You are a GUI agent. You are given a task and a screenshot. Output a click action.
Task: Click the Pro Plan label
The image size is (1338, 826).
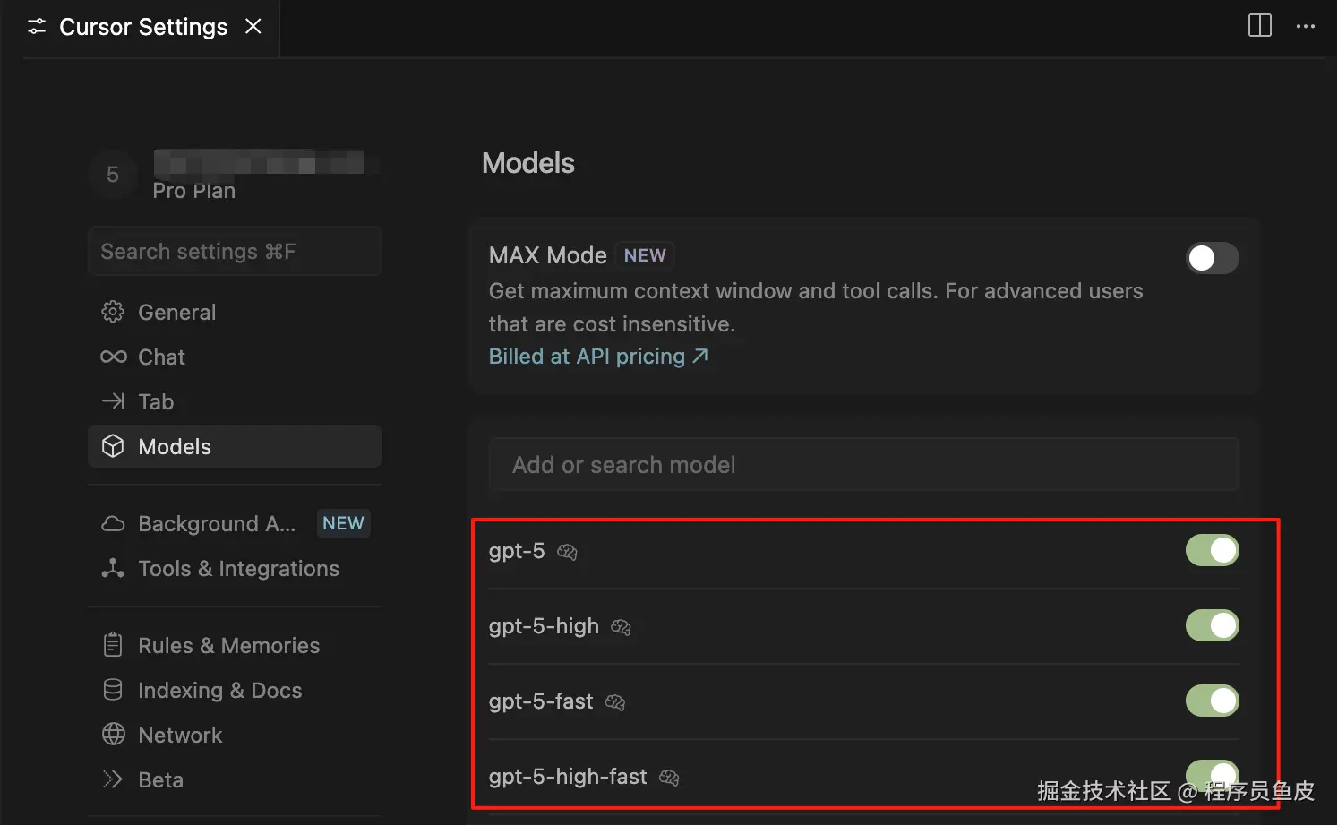[194, 191]
